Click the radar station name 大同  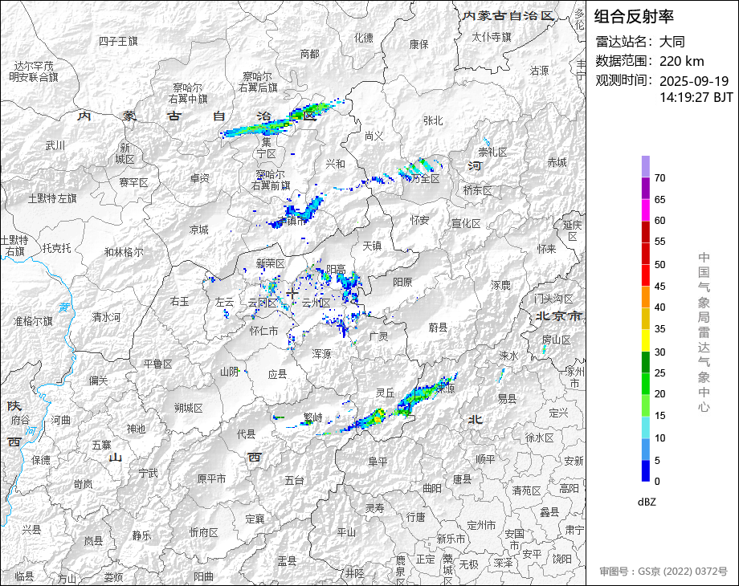(672, 42)
